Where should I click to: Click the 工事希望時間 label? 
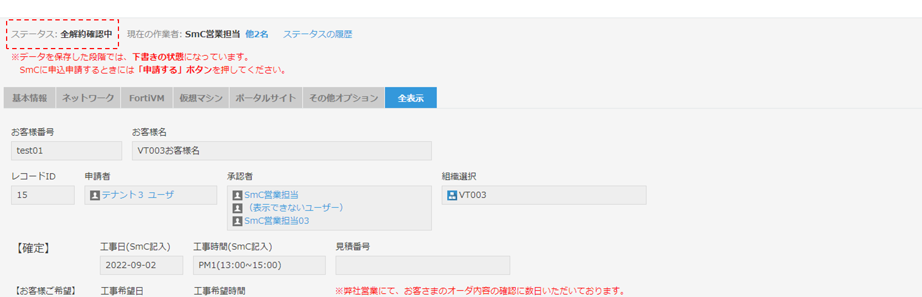(220, 291)
